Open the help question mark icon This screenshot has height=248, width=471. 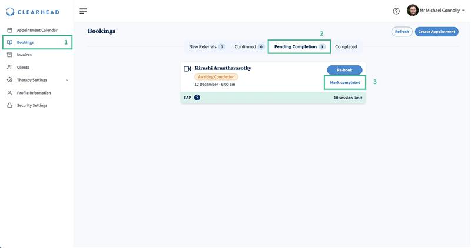[396, 11]
